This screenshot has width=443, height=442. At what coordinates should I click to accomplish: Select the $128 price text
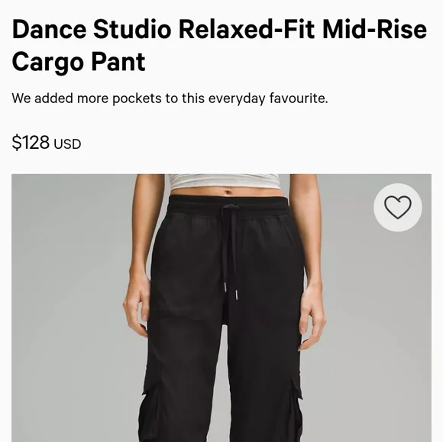31,142
